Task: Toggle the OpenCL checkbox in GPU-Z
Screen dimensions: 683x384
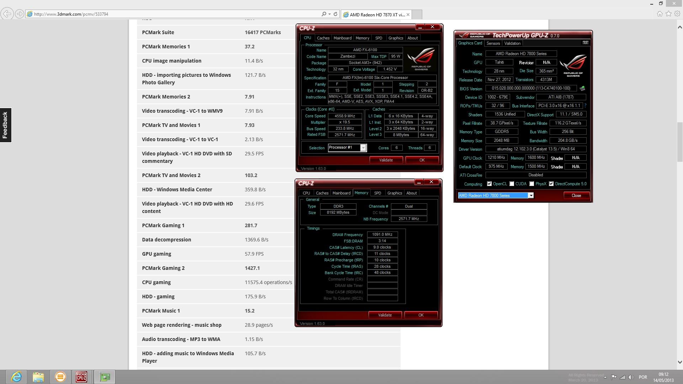Action: pyautogui.click(x=489, y=184)
